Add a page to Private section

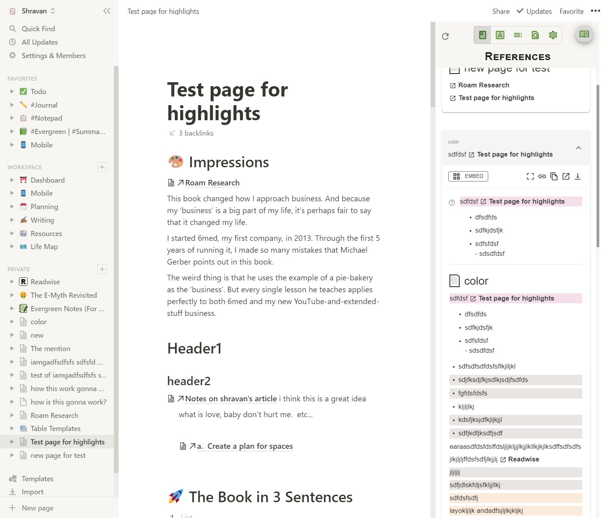coord(102,269)
